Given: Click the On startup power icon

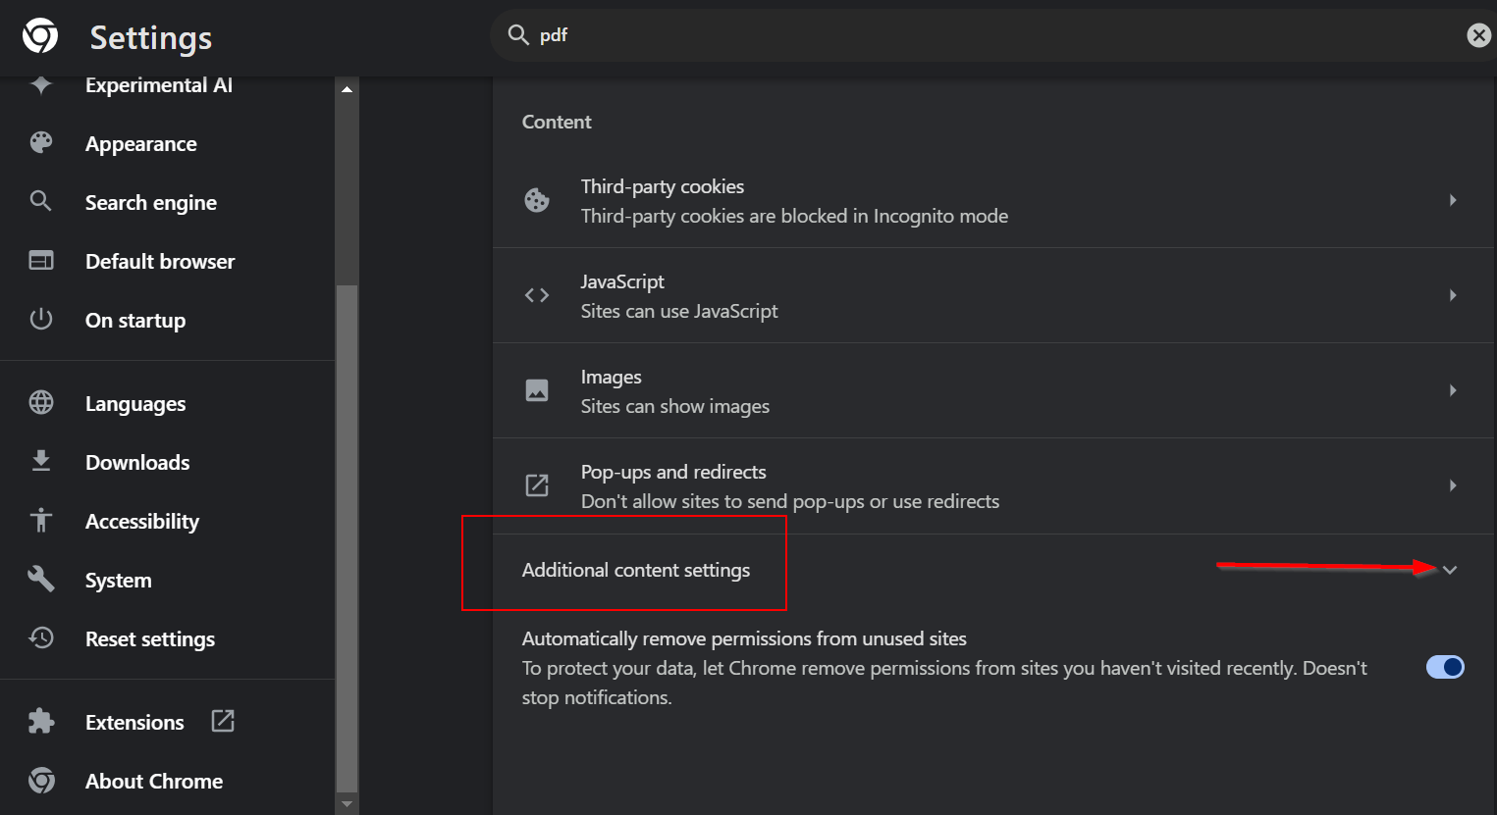Looking at the screenshot, I should 41,319.
